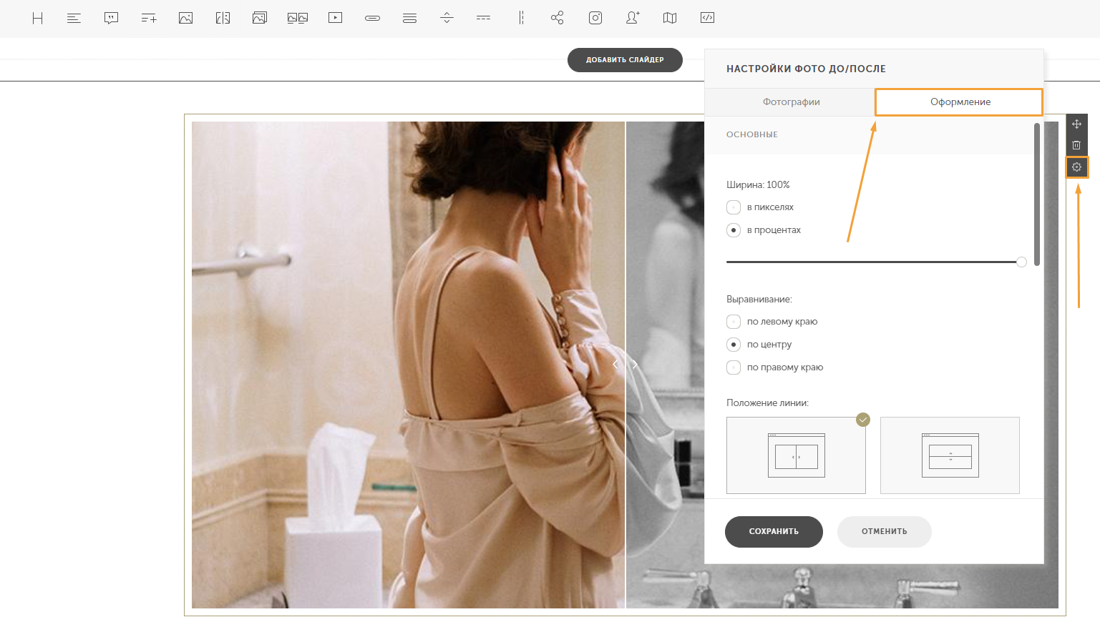
Task: Insert a quote block
Action: [x=111, y=18]
